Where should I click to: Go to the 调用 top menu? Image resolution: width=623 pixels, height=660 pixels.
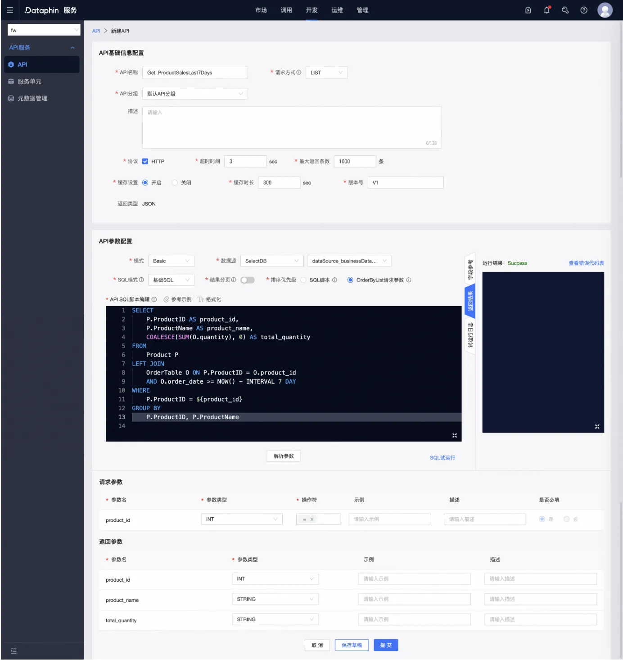point(286,10)
